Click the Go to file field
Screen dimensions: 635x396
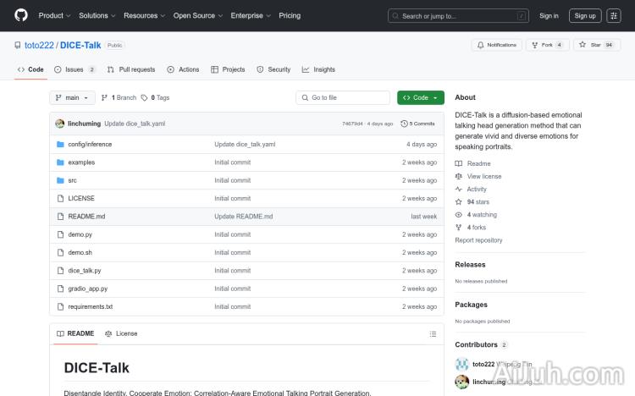pyautogui.click(x=342, y=98)
